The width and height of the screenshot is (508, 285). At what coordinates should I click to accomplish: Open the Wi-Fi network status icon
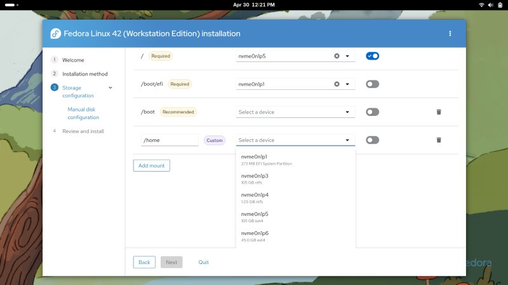pos(481,4)
